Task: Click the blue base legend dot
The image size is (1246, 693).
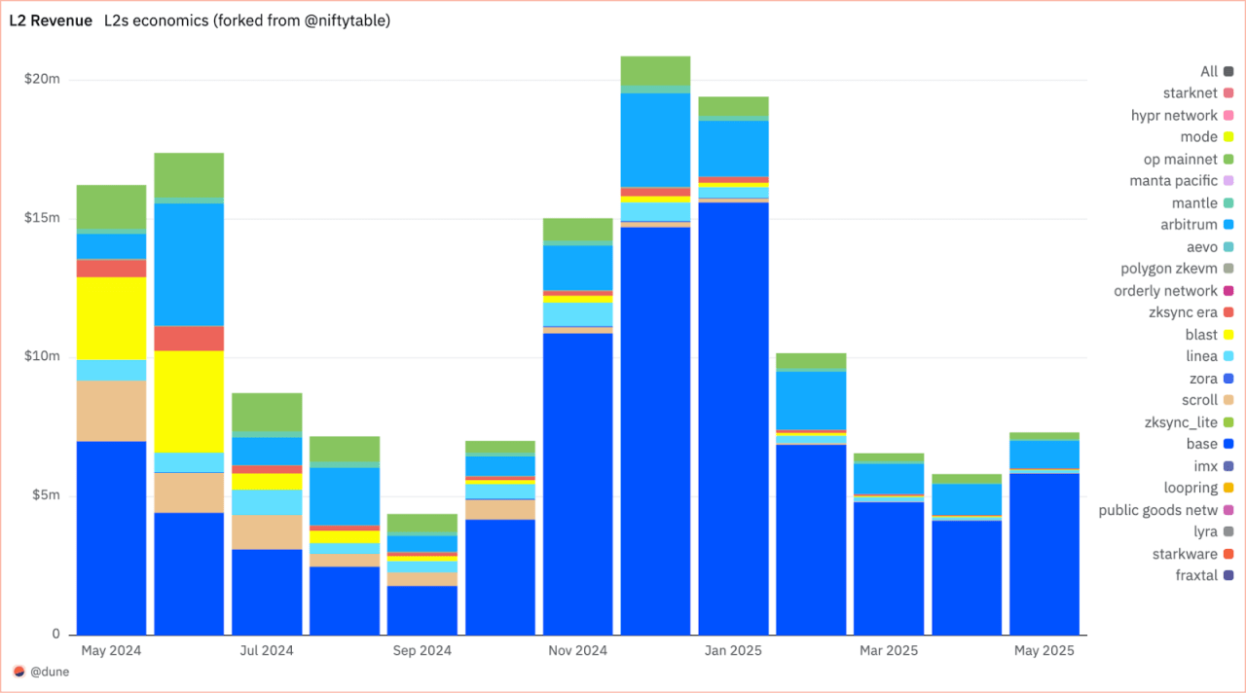Action: pos(1228,444)
